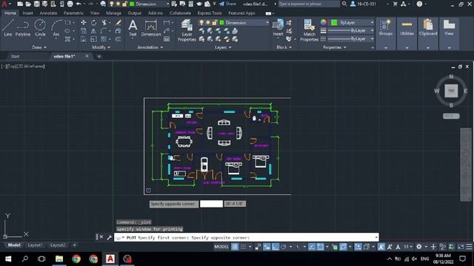Undo last action from quick access toolbar
This screenshot has height=266, width=474.
click(79, 4)
